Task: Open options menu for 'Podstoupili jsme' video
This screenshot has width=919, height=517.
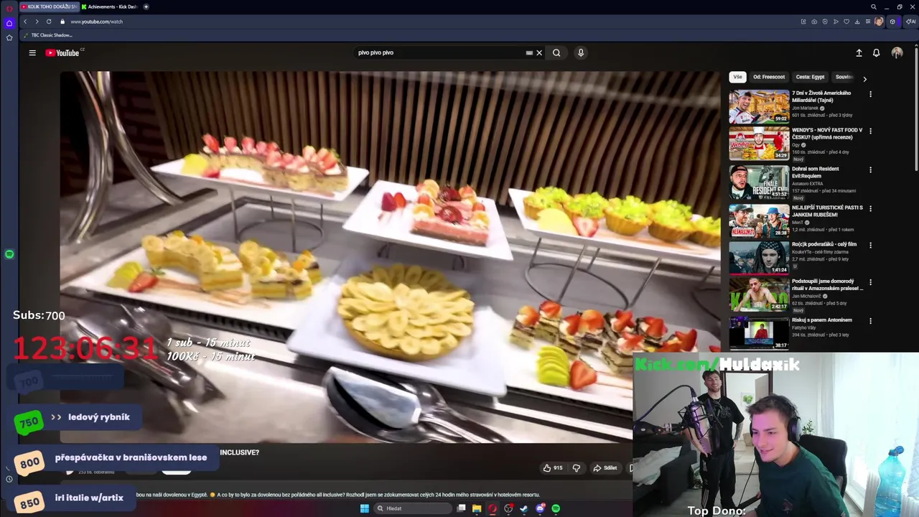Action: (x=870, y=283)
